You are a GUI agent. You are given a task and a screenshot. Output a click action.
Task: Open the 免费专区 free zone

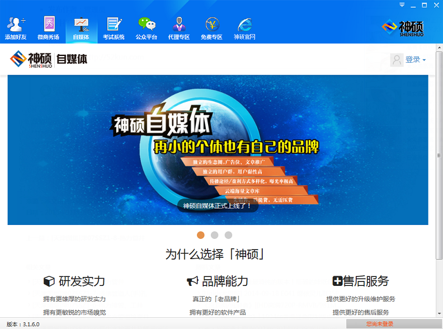(212, 28)
